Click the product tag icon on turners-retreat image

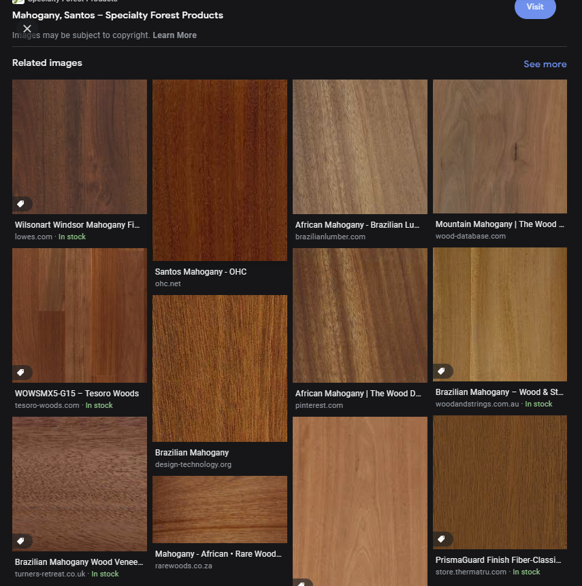[x=21, y=540]
